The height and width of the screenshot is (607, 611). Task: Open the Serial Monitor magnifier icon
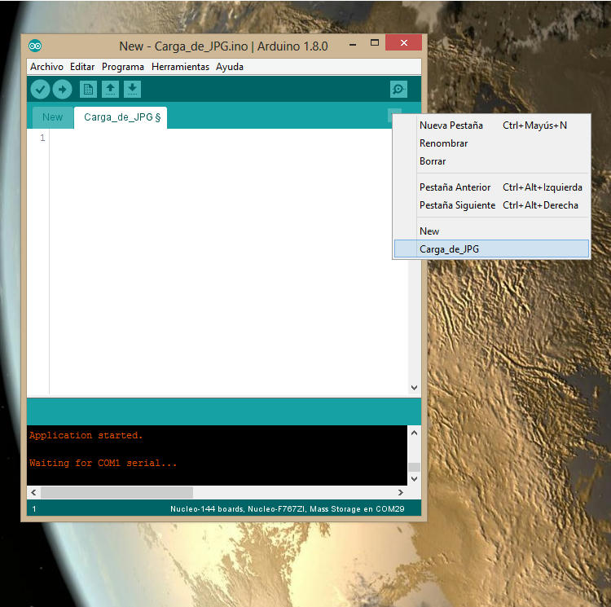coord(398,90)
